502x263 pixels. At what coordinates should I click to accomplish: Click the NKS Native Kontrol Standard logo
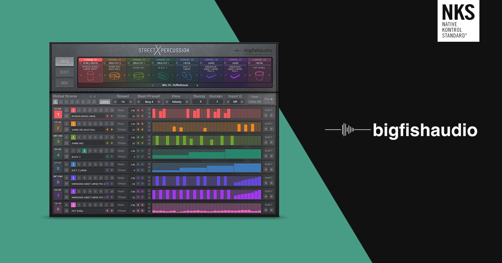458,21
